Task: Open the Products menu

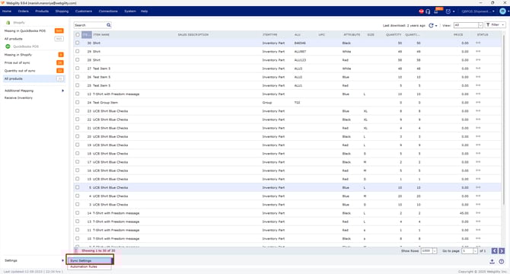Action: [x=42, y=11]
